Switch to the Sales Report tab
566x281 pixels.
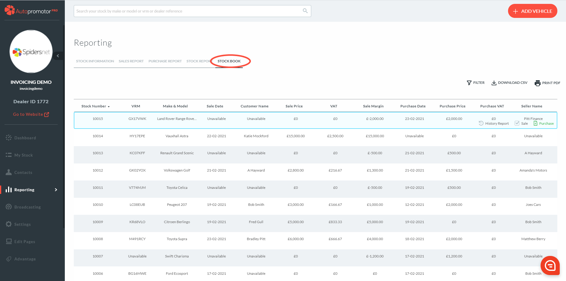pos(131,61)
